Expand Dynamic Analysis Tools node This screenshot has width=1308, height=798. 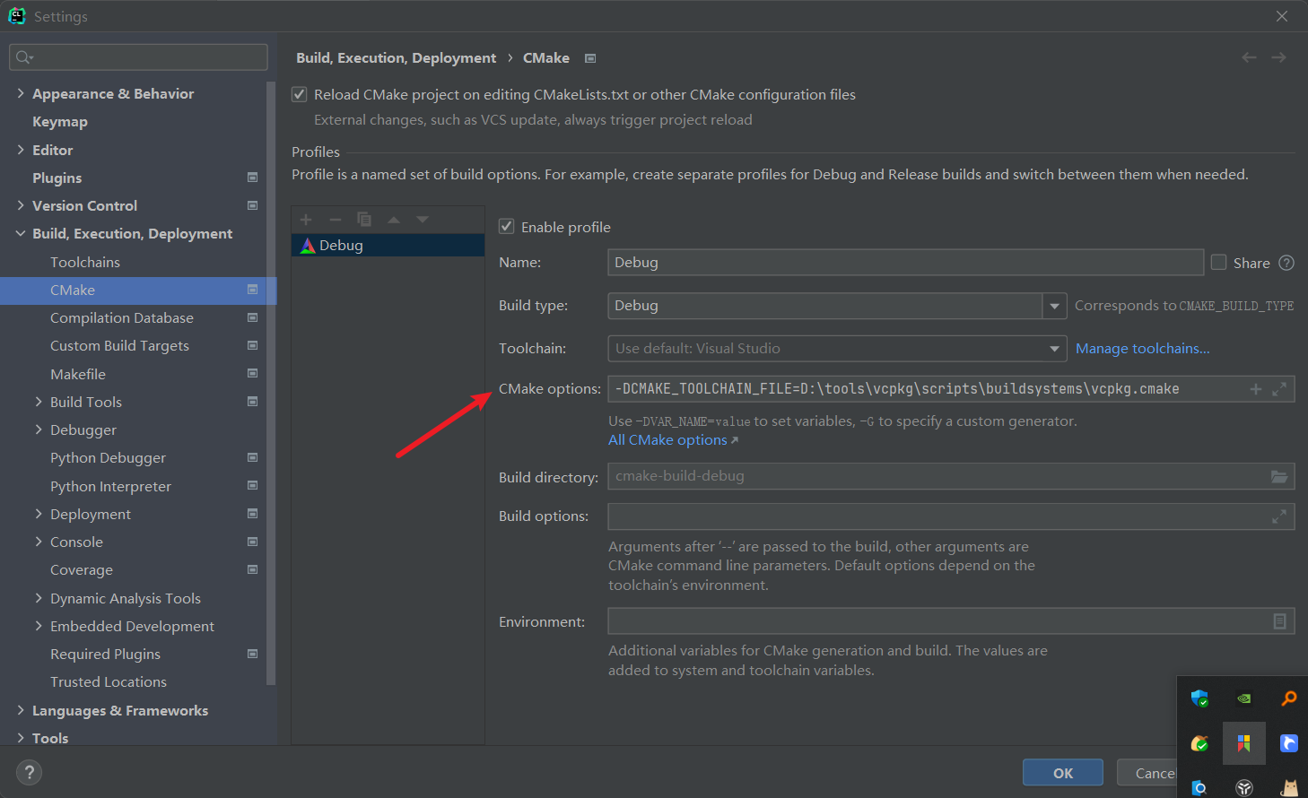pos(39,598)
